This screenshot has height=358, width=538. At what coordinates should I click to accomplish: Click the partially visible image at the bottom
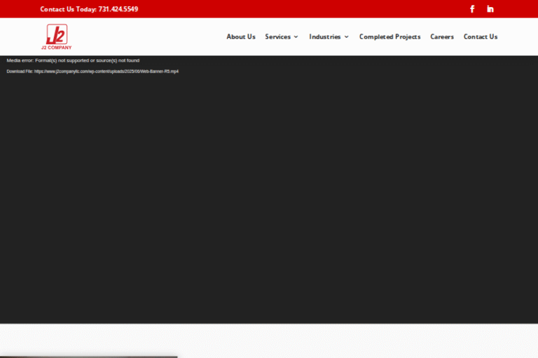(88, 356)
